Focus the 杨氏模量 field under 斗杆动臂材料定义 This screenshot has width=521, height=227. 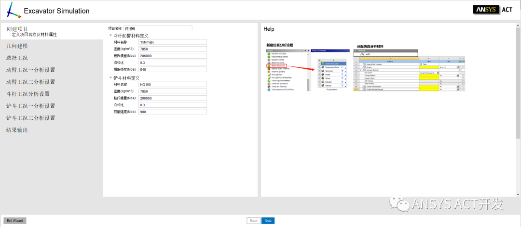click(172, 56)
